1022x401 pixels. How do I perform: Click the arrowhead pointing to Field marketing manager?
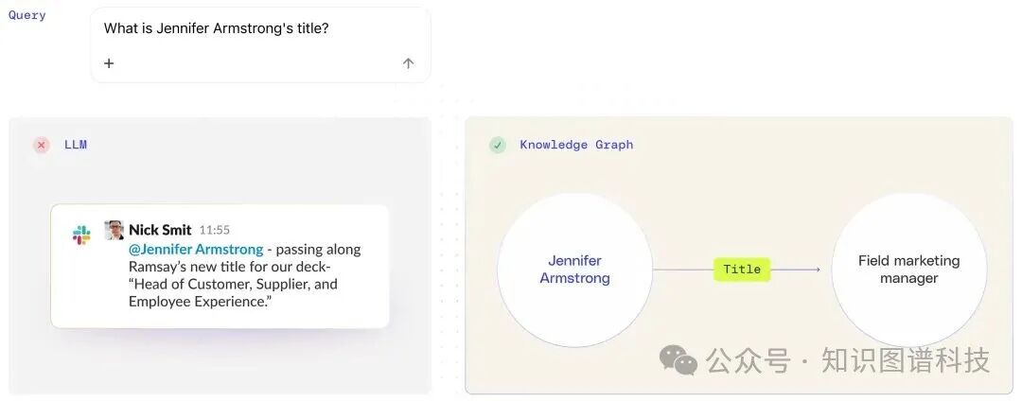817,270
